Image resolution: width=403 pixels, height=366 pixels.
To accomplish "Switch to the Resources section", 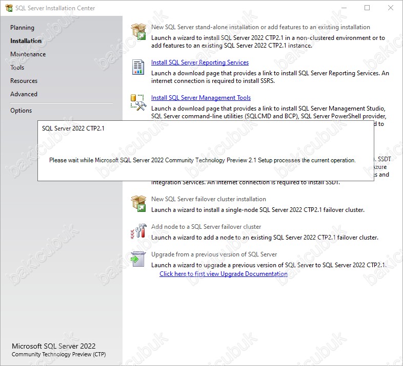I will [24, 81].
